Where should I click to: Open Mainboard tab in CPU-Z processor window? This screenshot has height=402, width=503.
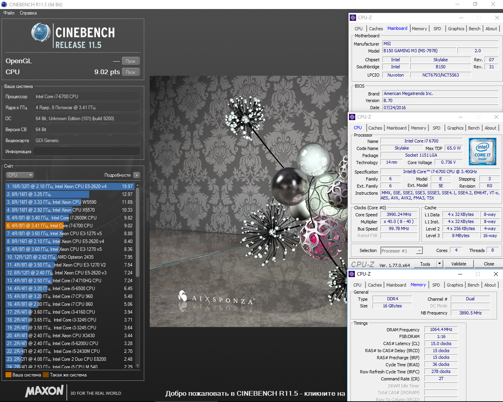click(397, 128)
